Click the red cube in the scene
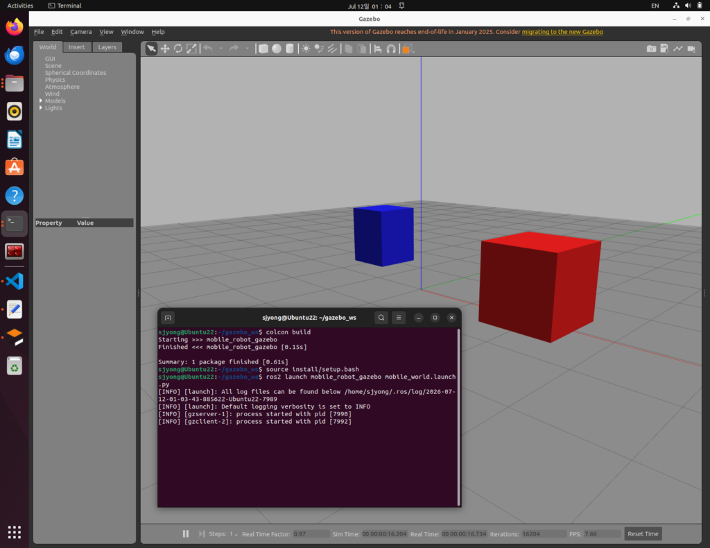Viewport: 710px width, 548px height. [x=539, y=286]
